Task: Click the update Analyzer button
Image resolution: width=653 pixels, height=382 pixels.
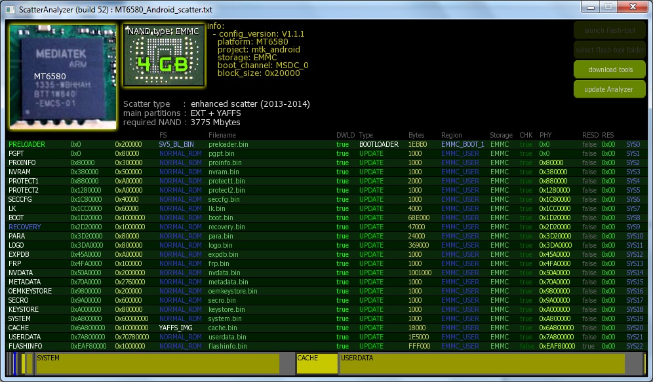Action: pyautogui.click(x=610, y=89)
